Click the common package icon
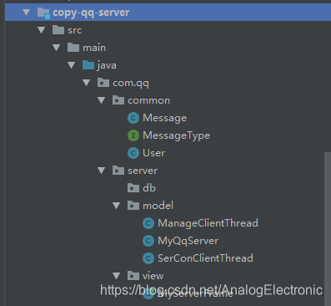This screenshot has width=331, height=306. pyautogui.click(x=118, y=100)
